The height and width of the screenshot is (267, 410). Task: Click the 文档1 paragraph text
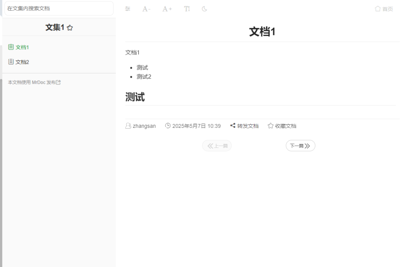132,52
